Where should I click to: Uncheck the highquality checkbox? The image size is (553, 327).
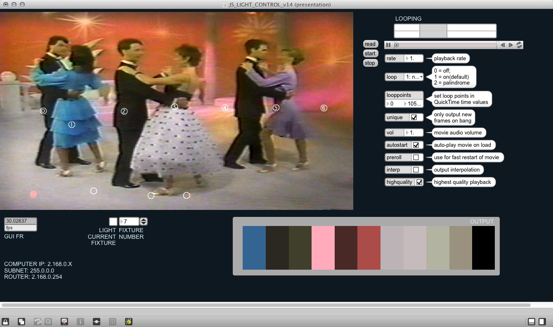click(x=419, y=182)
